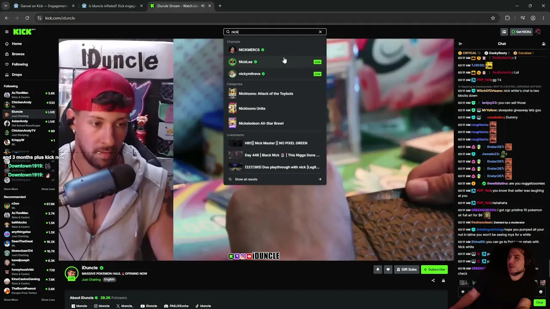
Task: Switch to 'Ganval on Kick — Engagement' browser tab
Action: (x=44, y=6)
